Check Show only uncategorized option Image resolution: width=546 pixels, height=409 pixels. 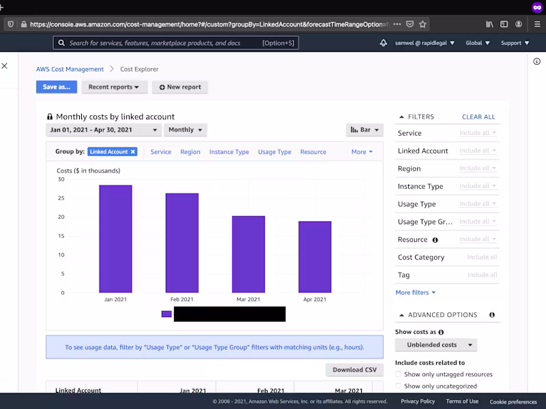tap(399, 386)
